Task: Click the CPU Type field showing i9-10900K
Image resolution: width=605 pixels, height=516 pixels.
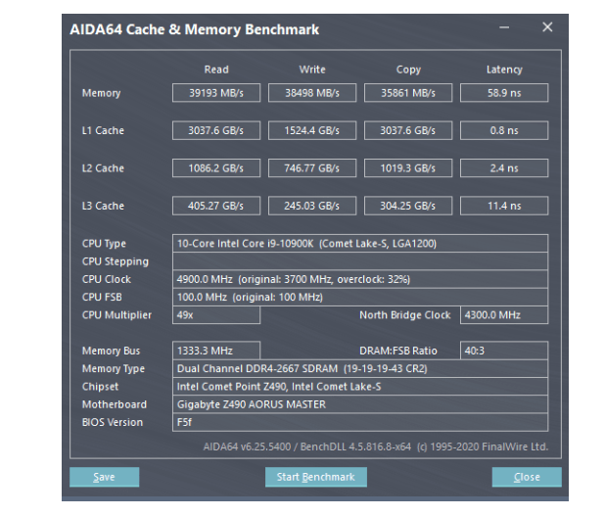Action: pyautogui.click(x=360, y=244)
